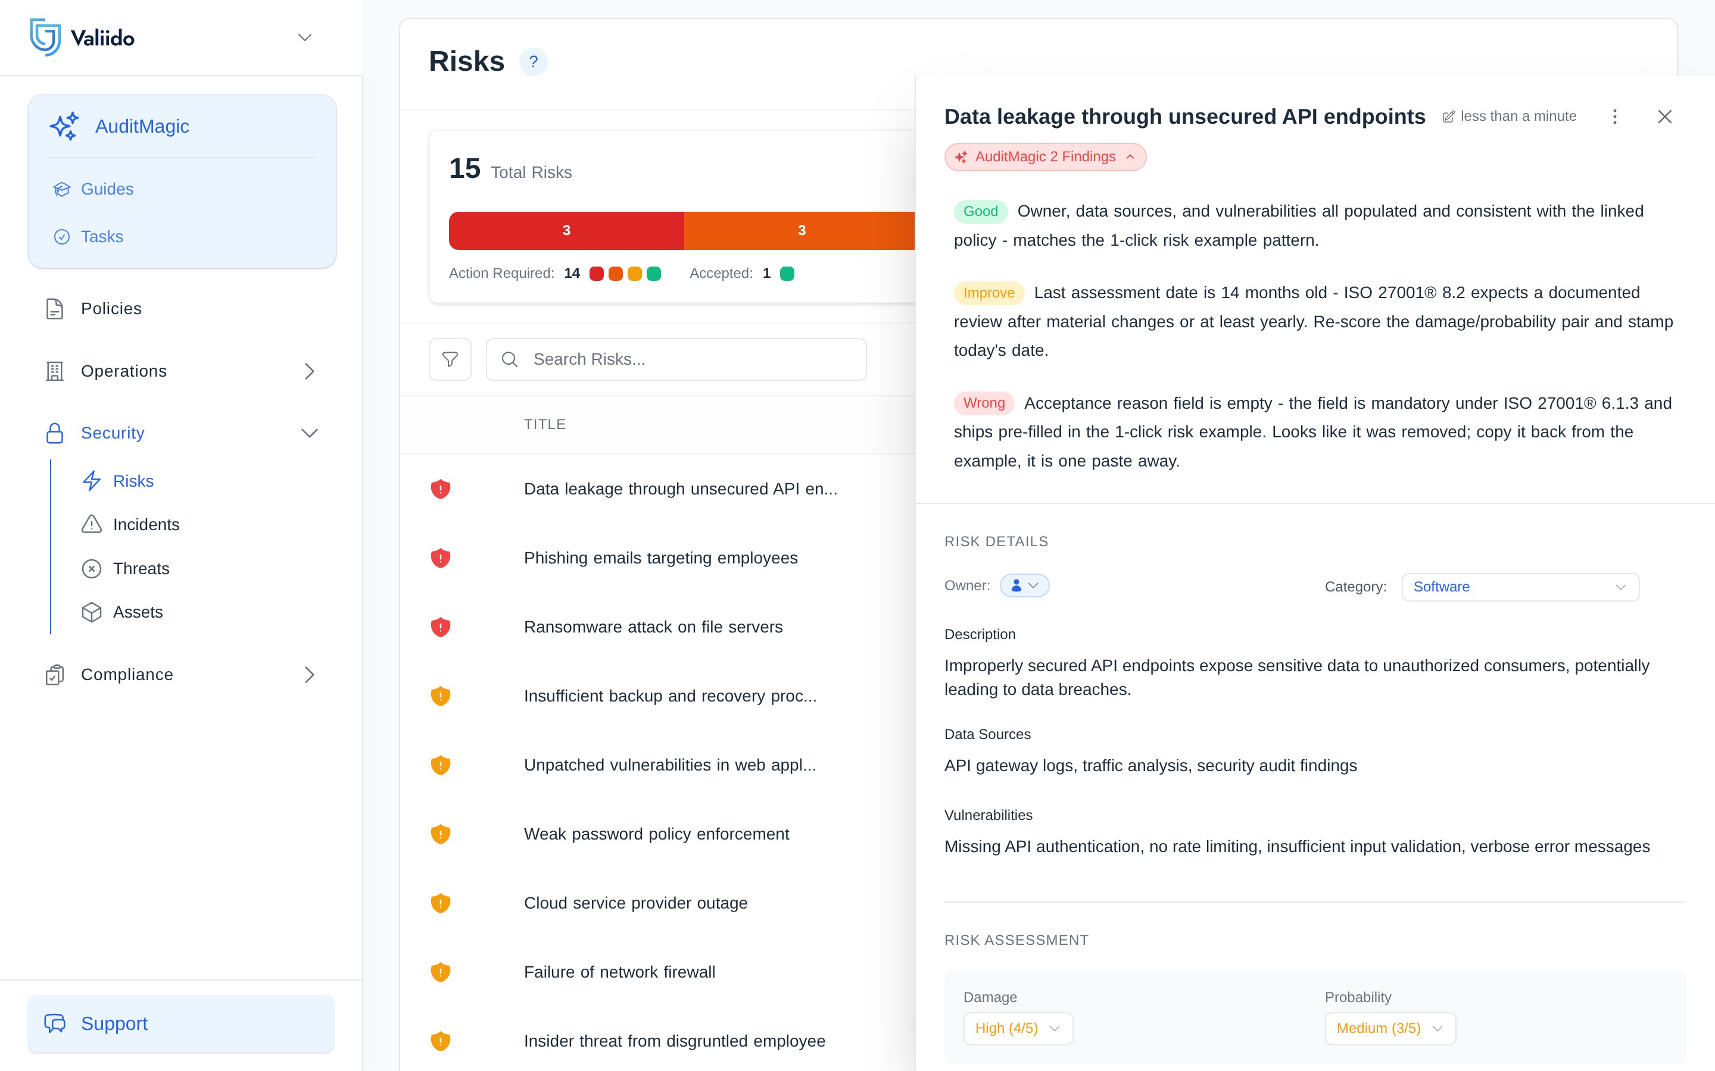Viewport: 1715px width, 1071px height.
Task: Open the Damage High (4/5) dropdown
Action: tap(1018, 1029)
